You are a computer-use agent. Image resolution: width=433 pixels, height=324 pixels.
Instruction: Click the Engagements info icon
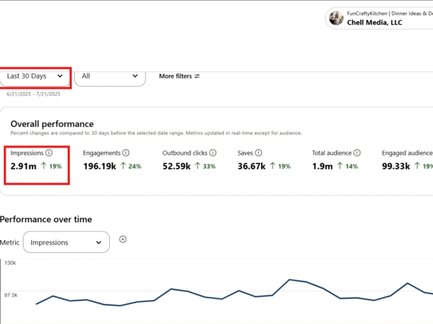126,153
